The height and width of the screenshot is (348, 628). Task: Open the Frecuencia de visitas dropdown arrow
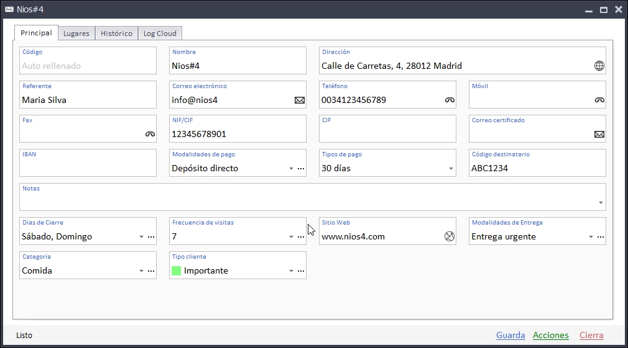click(291, 237)
